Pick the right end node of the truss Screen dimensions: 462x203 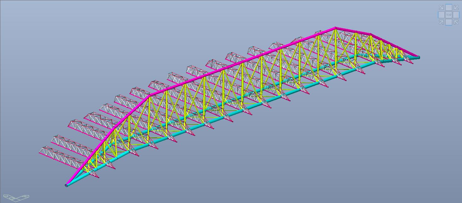418,57
